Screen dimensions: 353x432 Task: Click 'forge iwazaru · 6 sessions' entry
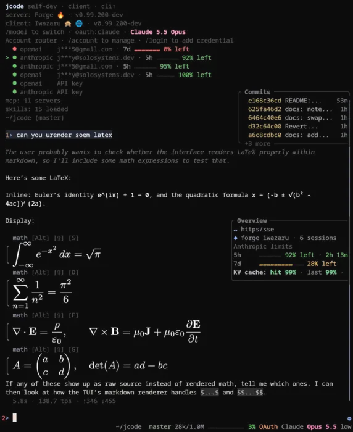[x=289, y=238]
